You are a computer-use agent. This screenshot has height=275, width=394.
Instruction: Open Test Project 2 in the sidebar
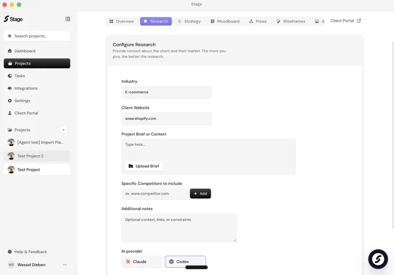[37, 156]
